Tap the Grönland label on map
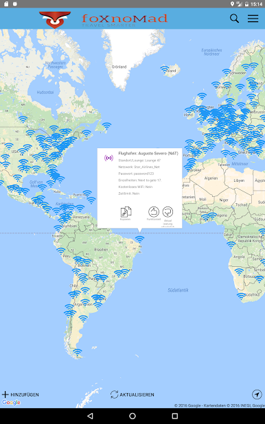 pos(119,67)
